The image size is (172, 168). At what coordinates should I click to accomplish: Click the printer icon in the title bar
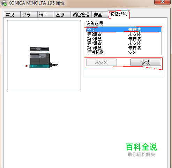(4, 3)
